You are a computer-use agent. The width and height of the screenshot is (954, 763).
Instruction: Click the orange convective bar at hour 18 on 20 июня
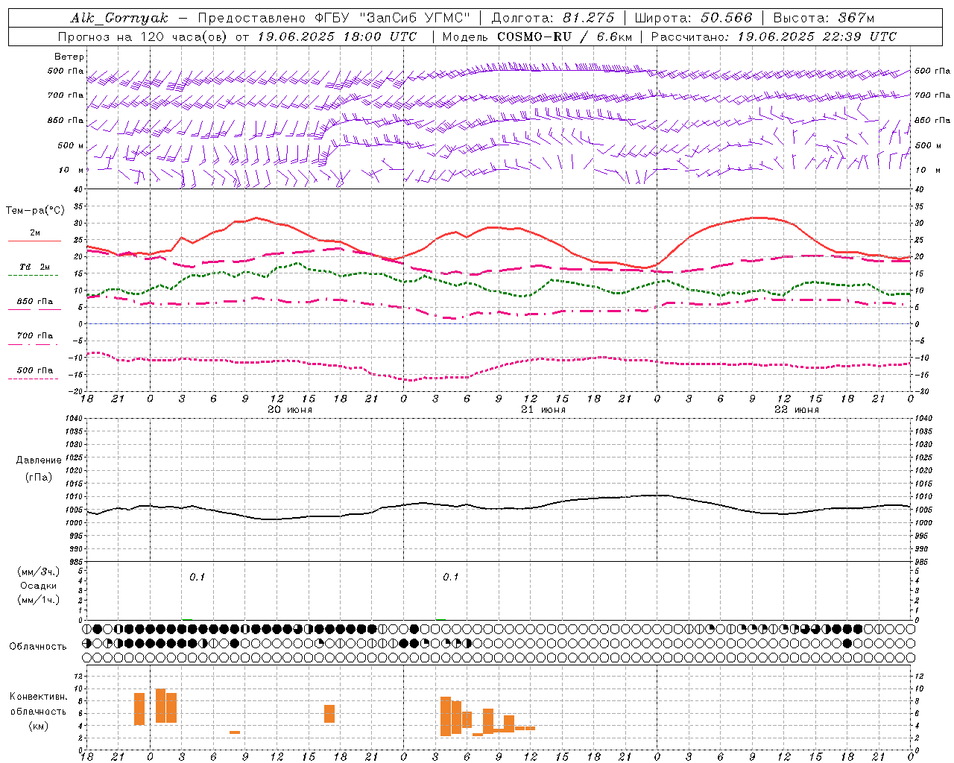point(329,714)
